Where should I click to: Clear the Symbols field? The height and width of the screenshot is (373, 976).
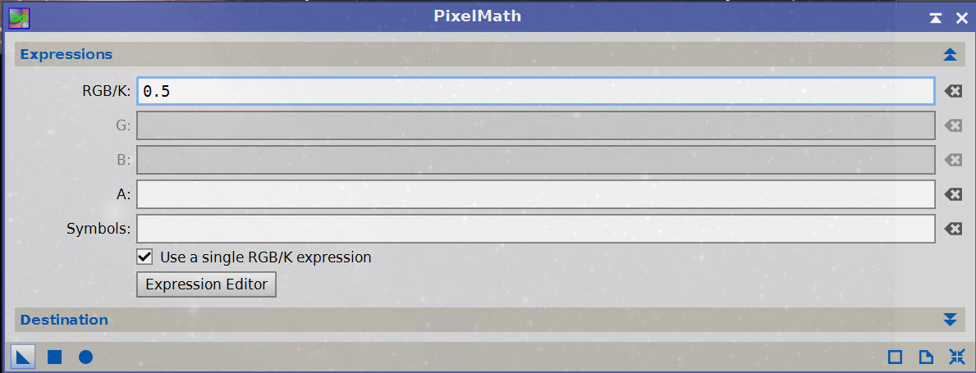(952, 229)
